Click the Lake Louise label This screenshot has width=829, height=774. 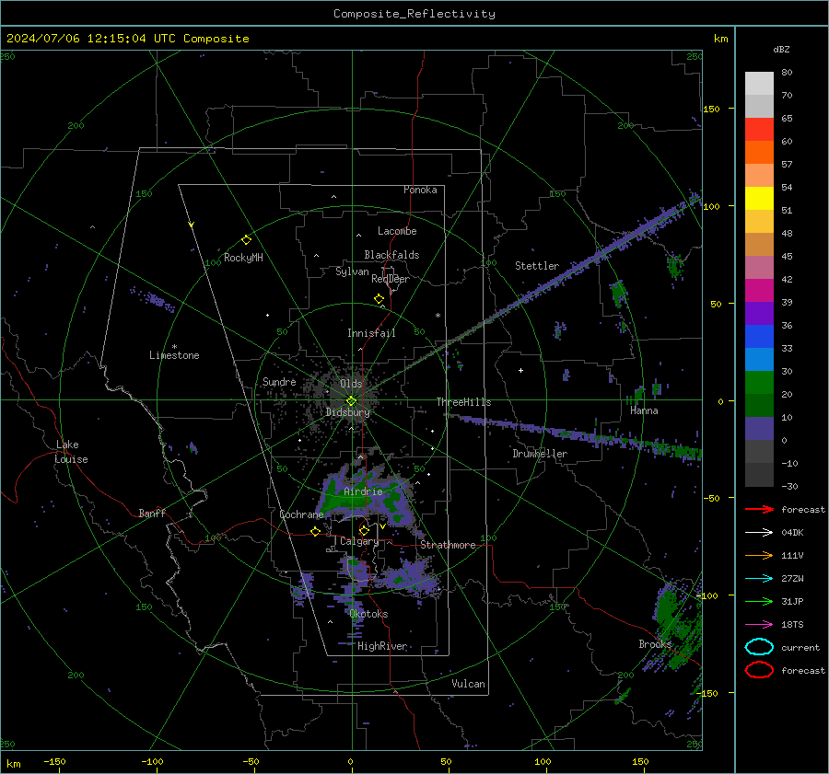pos(71,452)
